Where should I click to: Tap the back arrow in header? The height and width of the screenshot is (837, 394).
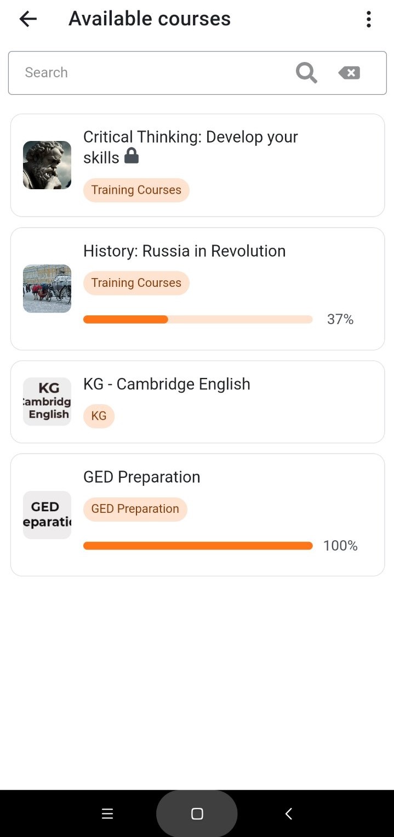(x=27, y=19)
